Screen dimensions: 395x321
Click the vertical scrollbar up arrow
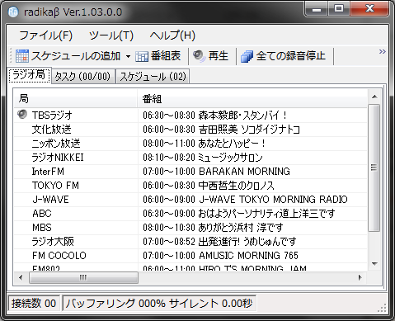point(374,97)
